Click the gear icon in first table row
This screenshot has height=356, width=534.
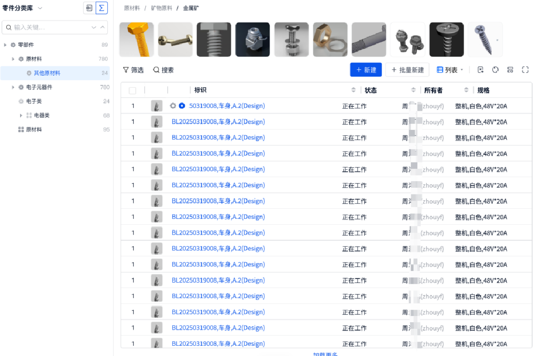[173, 106]
